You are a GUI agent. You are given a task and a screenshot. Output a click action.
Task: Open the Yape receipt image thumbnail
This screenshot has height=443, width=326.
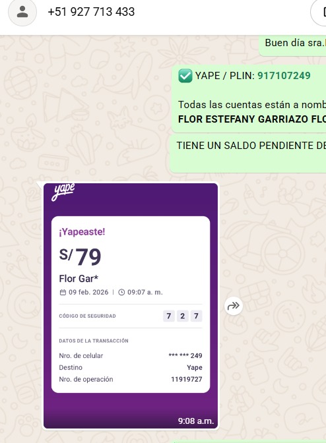[x=131, y=306]
